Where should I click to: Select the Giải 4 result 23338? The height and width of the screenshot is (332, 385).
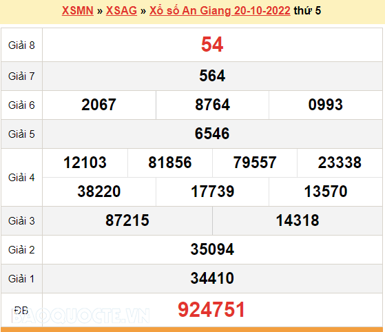[340, 163]
